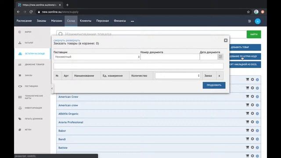The height and width of the screenshot is (158, 281).
Task: Click the import накладной из Excel button
Action: (x=245, y=65)
